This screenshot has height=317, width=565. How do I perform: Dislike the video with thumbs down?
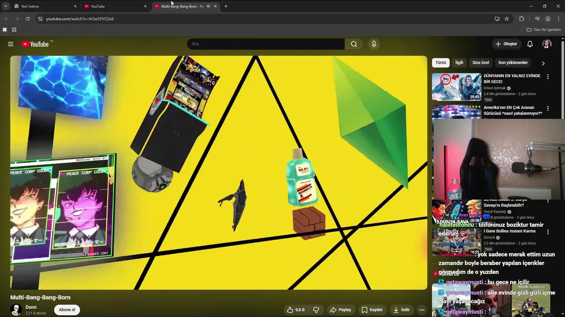tap(316, 310)
